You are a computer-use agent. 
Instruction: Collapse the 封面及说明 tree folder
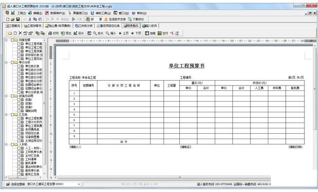click(6, 96)
